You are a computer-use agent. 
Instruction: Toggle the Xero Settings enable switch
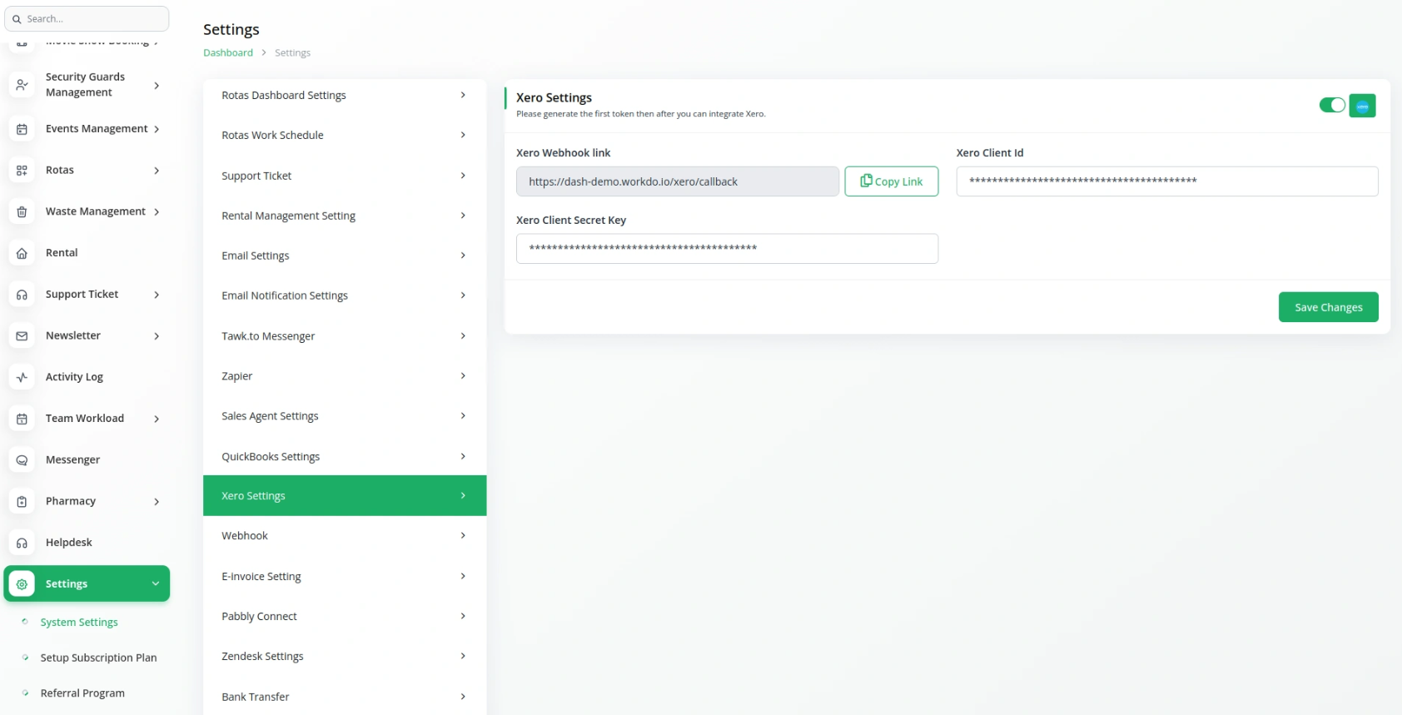tap(1332, 105)
